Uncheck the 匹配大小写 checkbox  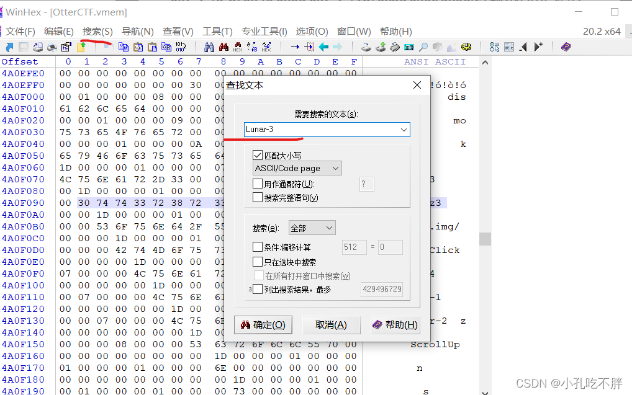pyautogui.click(x=258, y=155)
